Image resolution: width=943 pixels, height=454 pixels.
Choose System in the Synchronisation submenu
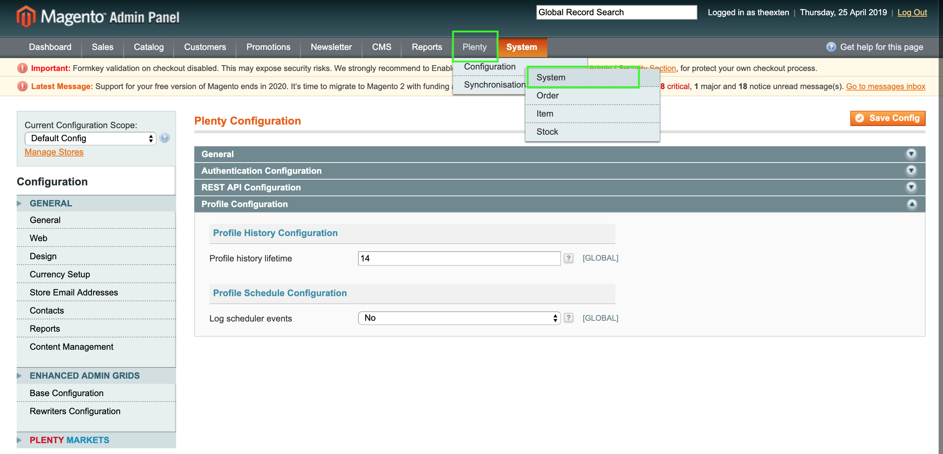click(x=592, y=77)
